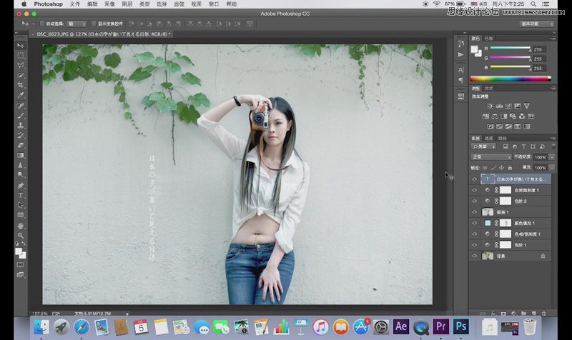Open the 文件 menu
This screenshot has width=572, height=340.
75,4
